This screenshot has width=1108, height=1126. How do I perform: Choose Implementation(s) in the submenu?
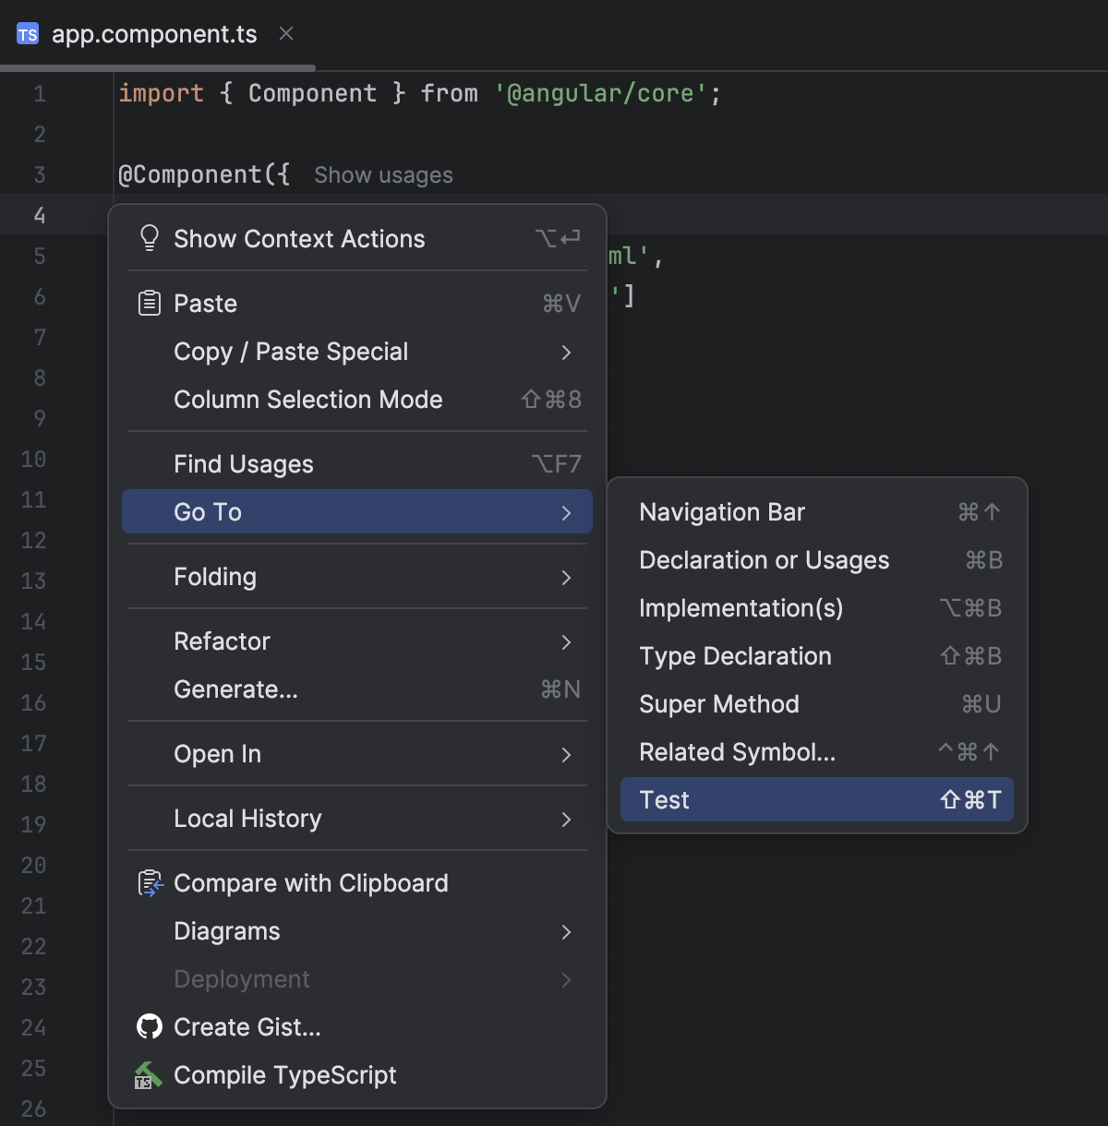tap(817, 607)
